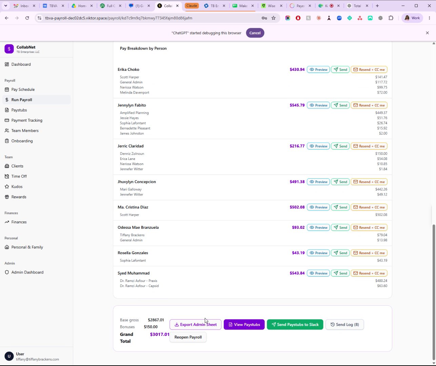Switch to the Claude tab

click(x=192, y=6)
